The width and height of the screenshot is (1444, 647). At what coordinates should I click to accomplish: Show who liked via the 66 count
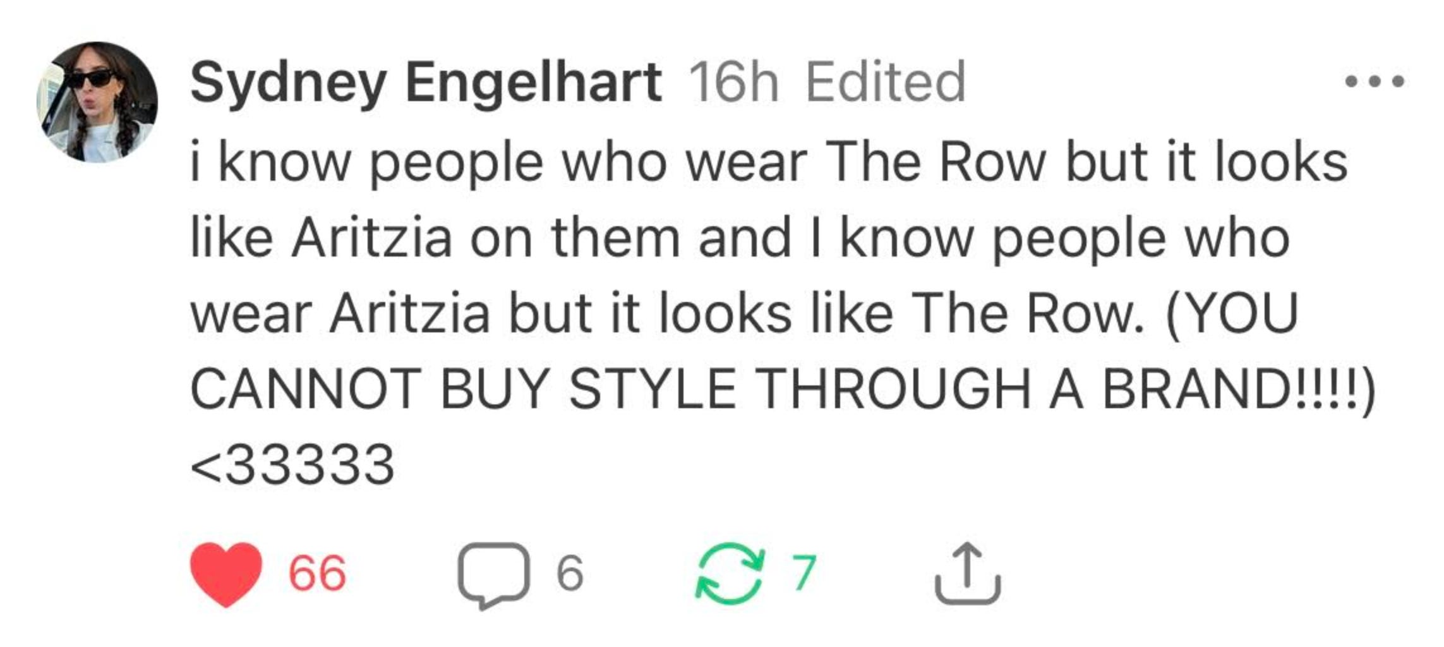point(317,574)
